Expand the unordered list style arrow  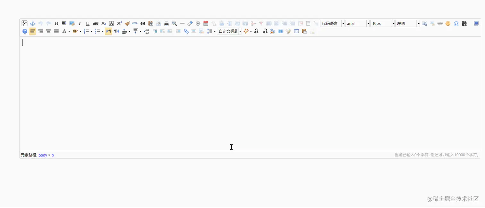tap(103, 31)
